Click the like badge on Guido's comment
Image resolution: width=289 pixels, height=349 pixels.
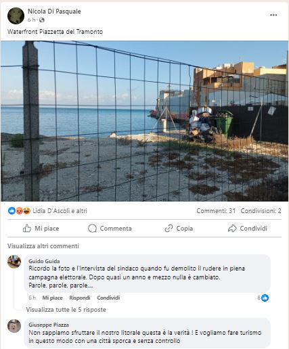point(265,298)
